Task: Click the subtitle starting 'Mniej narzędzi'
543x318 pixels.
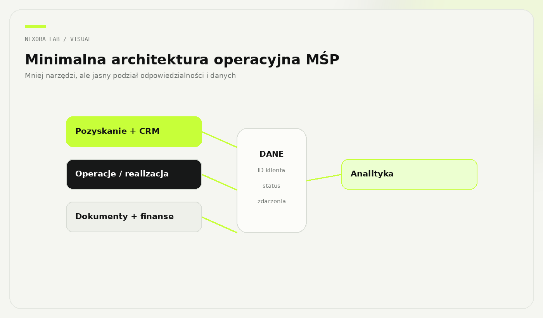Action: coord(130,76)
